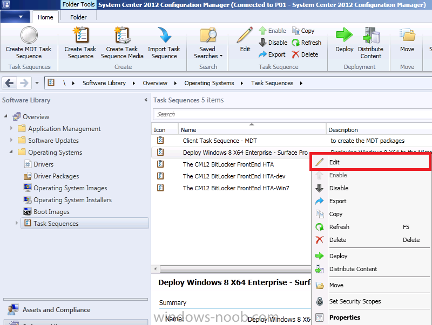Select Driver Packages in the tree

click(x=56, y=176)
